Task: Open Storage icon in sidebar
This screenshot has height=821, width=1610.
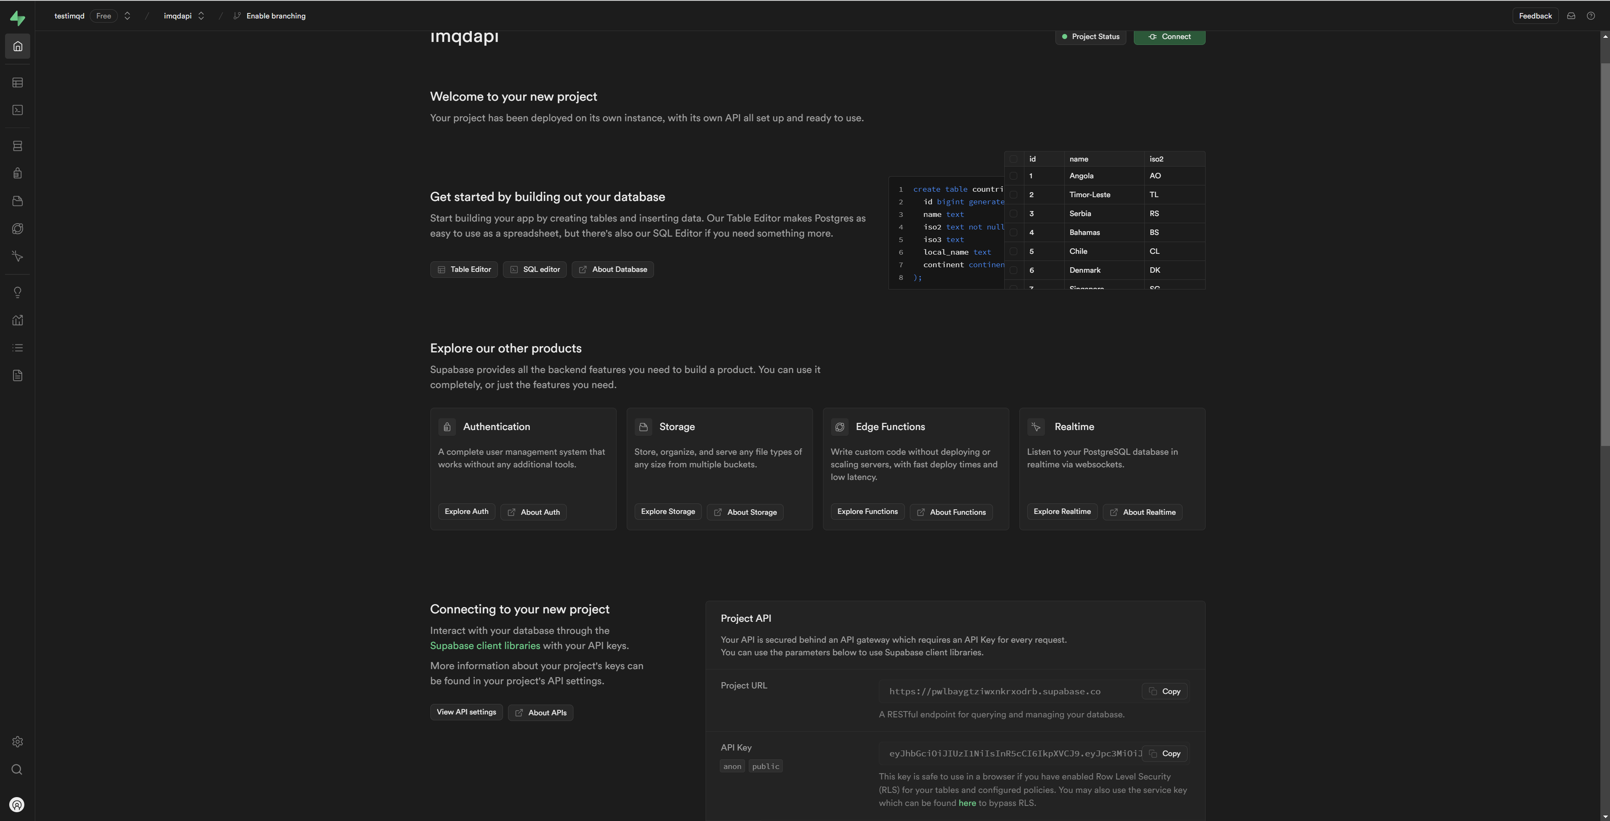Action: (x=18, y=201)
